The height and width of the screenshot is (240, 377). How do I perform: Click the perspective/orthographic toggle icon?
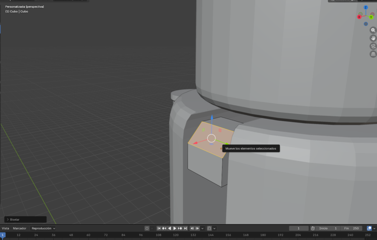[373, 54]
